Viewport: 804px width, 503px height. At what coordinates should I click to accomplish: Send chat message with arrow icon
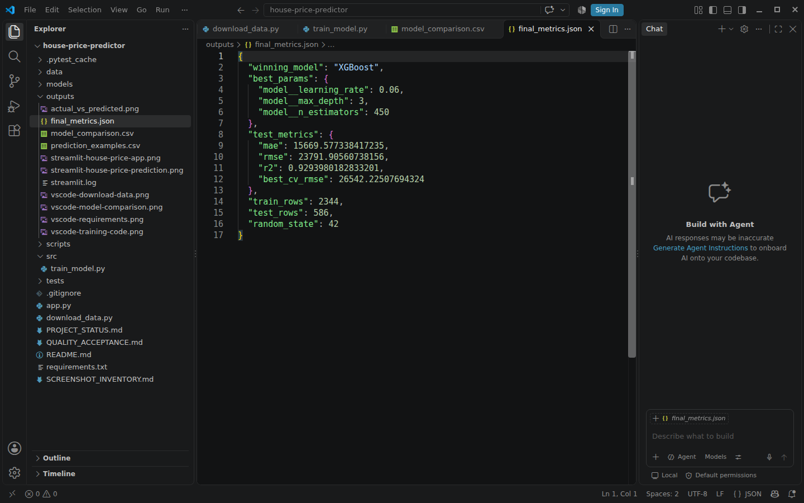tap(784, 457)
